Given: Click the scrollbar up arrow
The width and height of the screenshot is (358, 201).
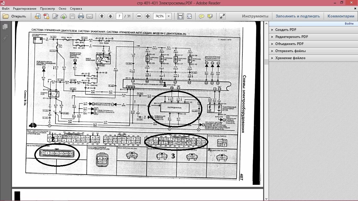Looking at the screenshot, I should coord(266,24).
